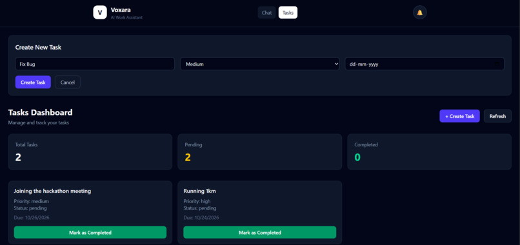Switch to the Chat tab
The width and height of the screenshot is (520, 245).
(266, 13)
